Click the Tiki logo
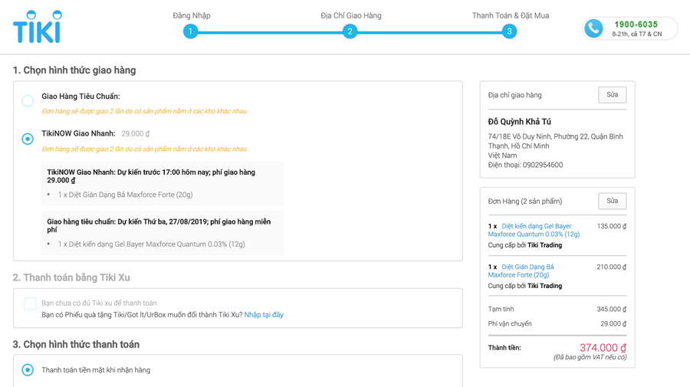Viewport: 690px width, 387px height. click(38, 27)
